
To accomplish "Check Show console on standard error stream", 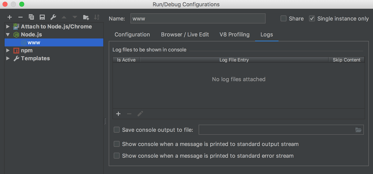I will [x=117, y=156].
